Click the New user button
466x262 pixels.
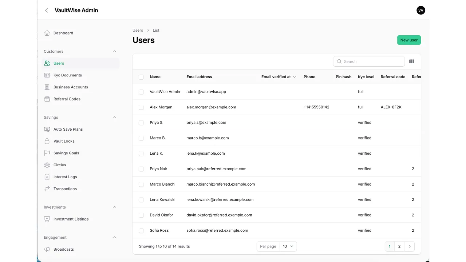(409, 40)
